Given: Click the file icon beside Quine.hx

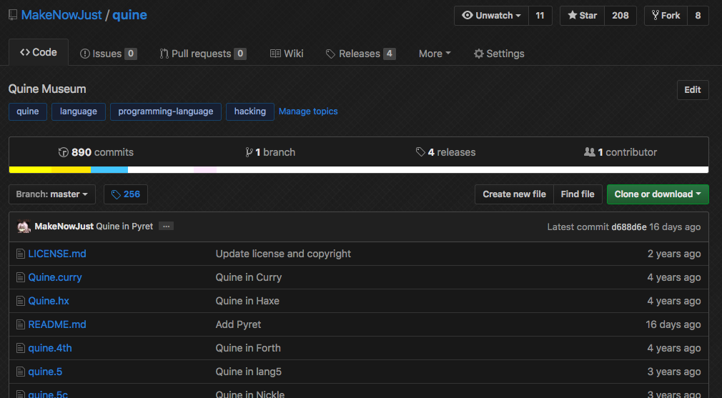Looking at the screenshot, I should click(20, 301).
